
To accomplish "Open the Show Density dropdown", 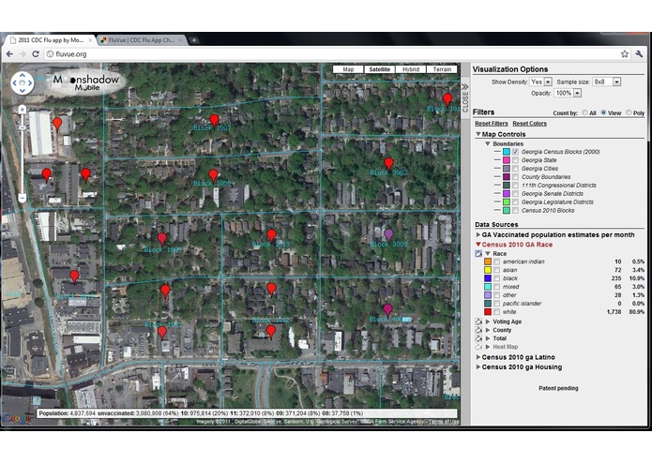I will (541, 82).
